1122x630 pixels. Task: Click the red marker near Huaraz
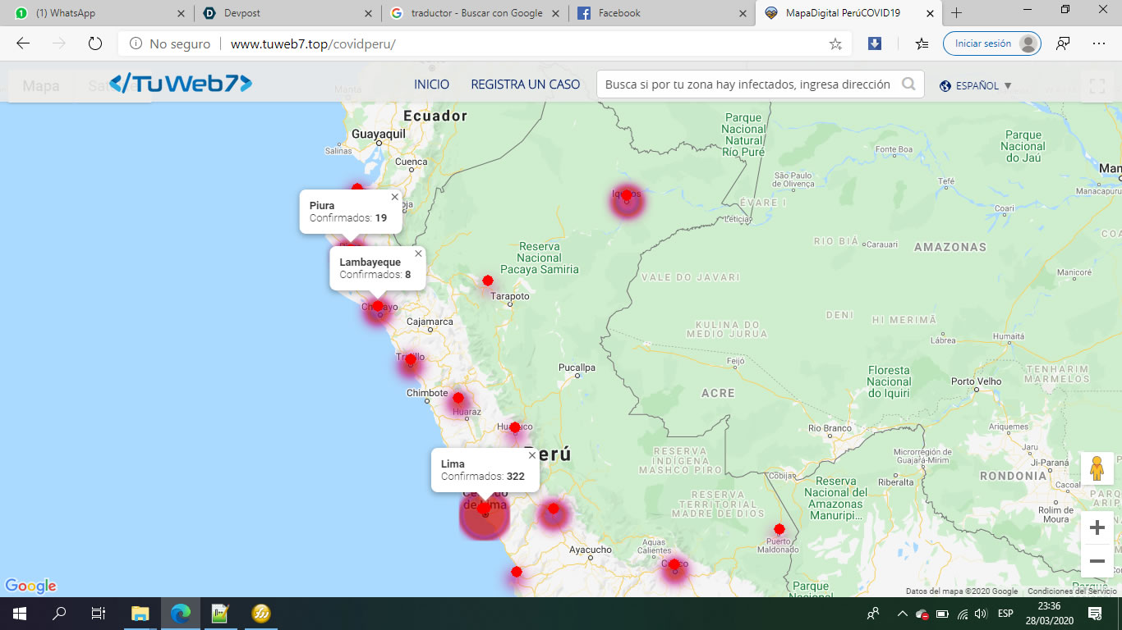pos(458,398)
